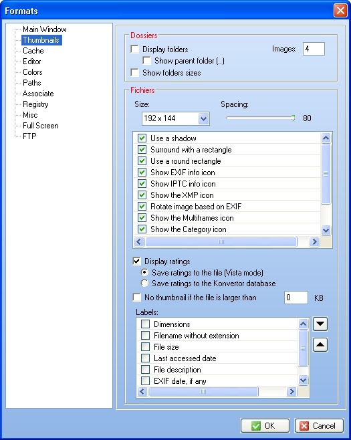Open the Cache settings page

click(33, 51)
